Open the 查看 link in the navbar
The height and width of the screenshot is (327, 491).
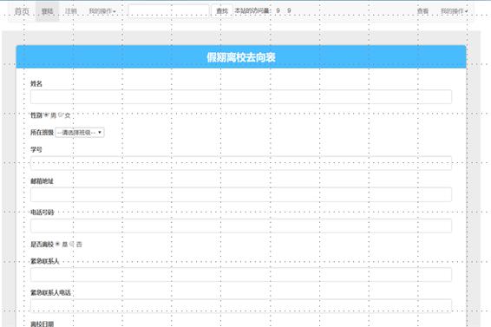coord(422,11)
